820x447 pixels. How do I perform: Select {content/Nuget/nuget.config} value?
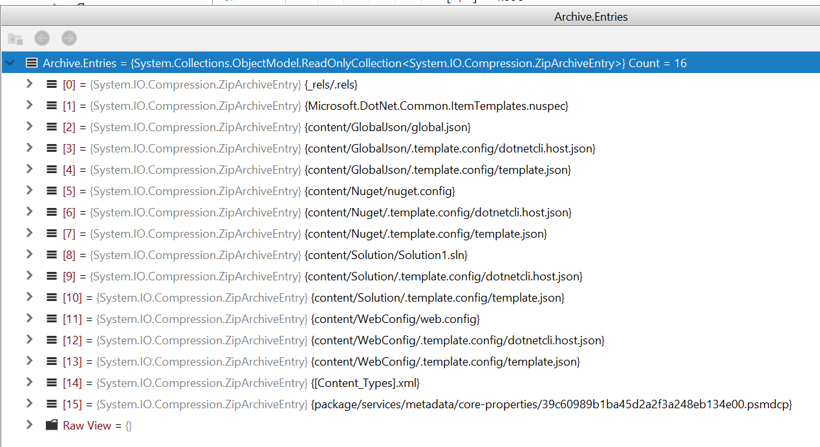tap(380, 191)
